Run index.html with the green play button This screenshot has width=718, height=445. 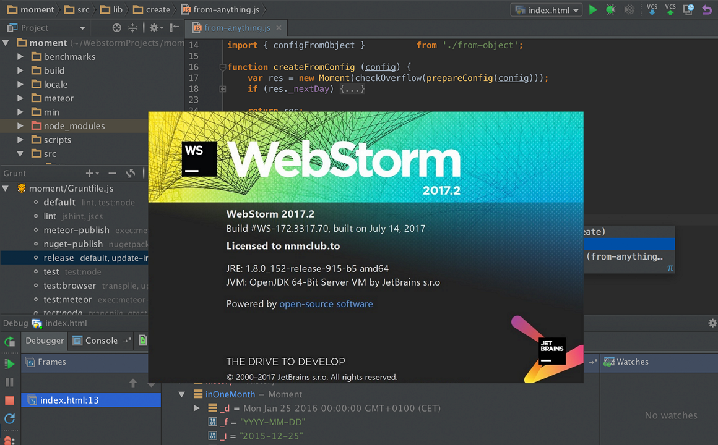pos(592,10)
